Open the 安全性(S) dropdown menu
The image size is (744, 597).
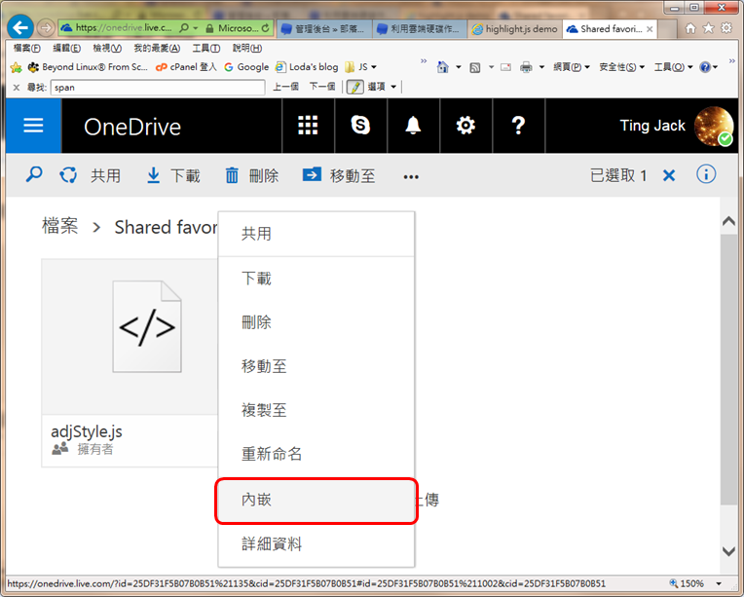pyautogui.click(x=621, y=67)
